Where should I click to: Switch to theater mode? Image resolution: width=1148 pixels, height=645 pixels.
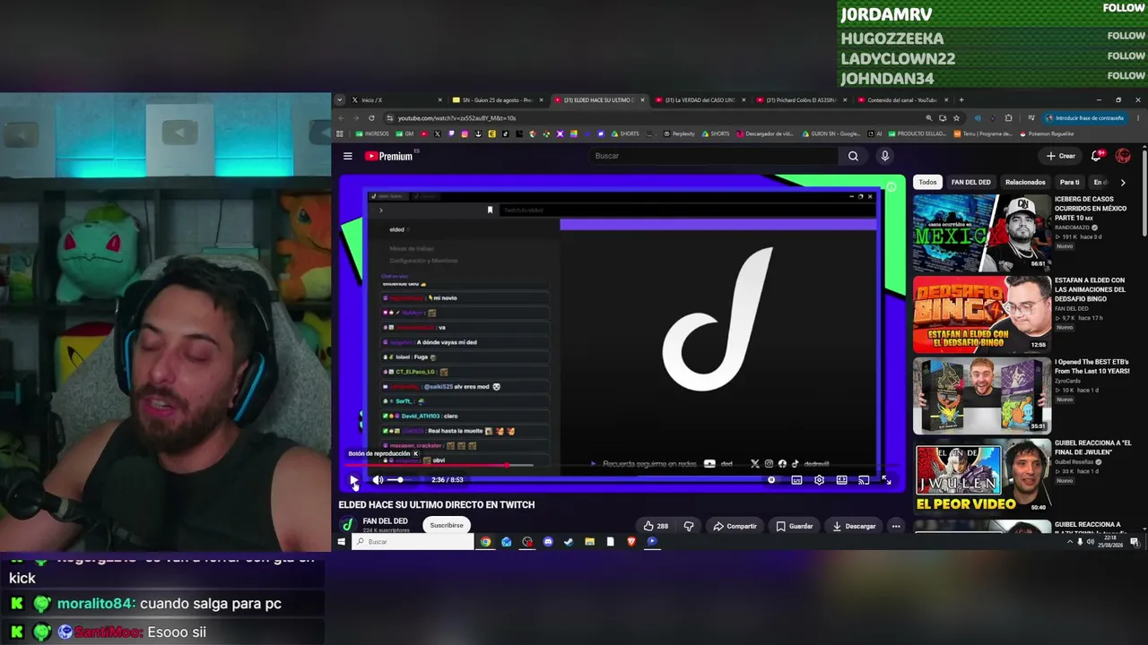[x=841, y=480]
